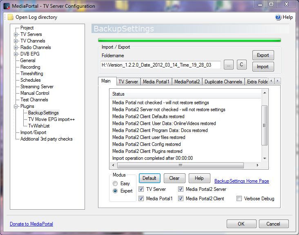299x235 pixels.
Task: Open the BackupSettings Home Page link
Action: (x=241, y=181)
